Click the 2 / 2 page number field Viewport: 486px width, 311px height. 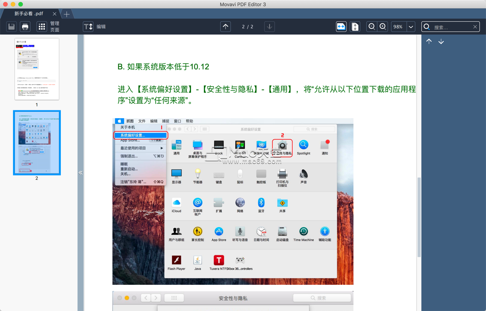[x=248, y=27]
